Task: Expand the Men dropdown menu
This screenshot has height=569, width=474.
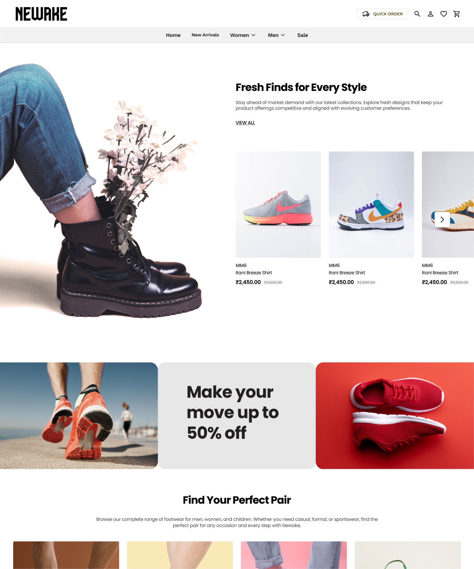Action: (x=276, y=35)
